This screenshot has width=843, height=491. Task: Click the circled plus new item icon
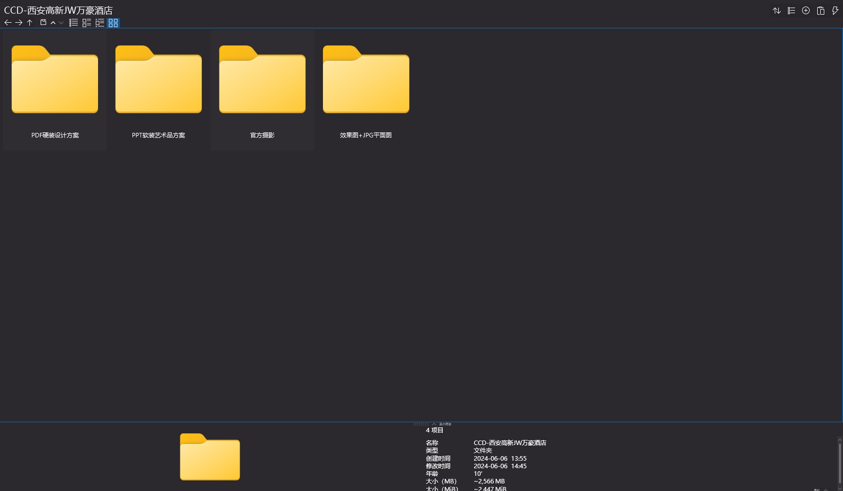(x=806, y=11)
